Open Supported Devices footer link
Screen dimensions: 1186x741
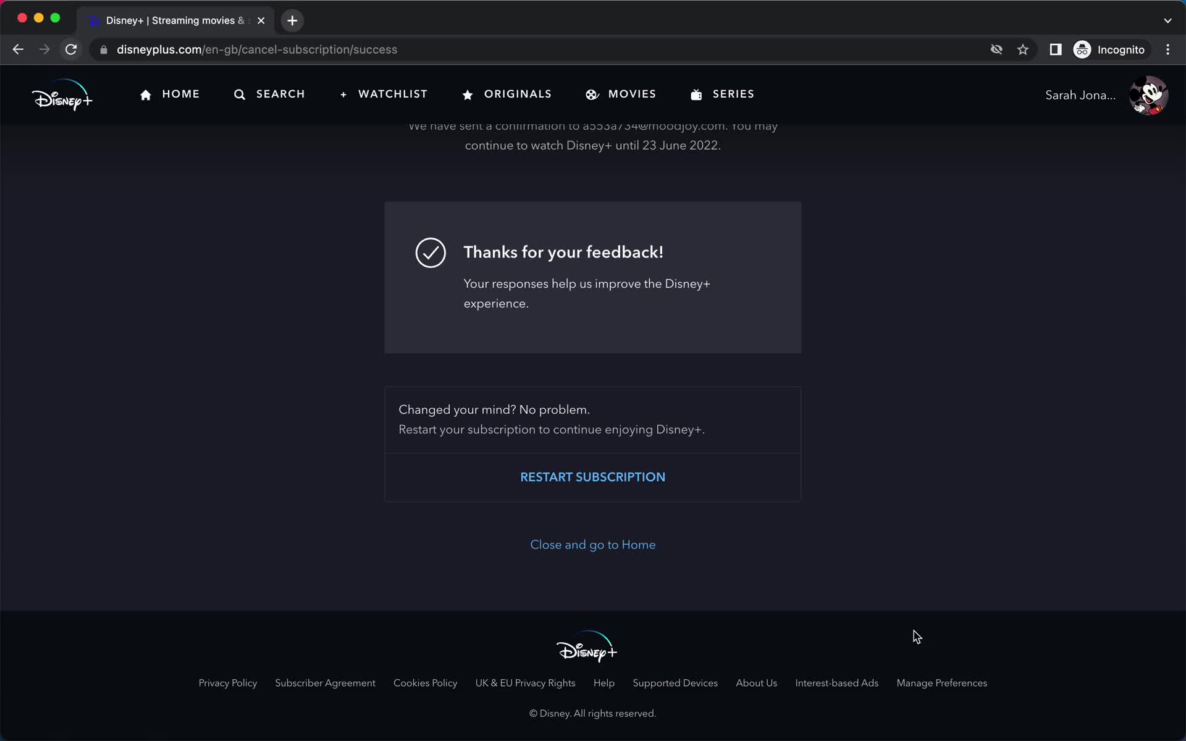tap(675, 683)
